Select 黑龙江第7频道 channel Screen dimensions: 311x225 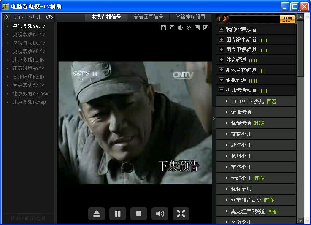pos(248,211)
